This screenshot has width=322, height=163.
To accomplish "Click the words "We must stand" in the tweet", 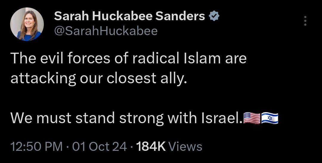I will pos(62,118).
